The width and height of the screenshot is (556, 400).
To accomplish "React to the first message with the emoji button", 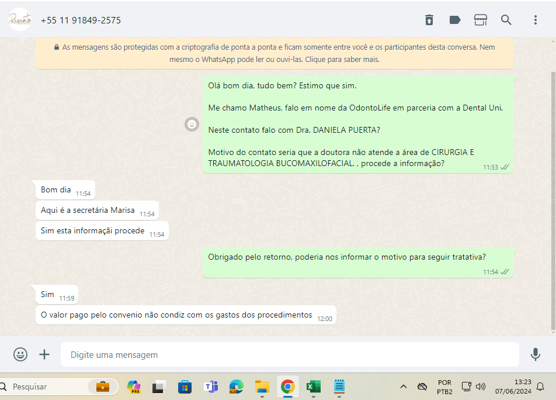I will [x=192, y=124].
